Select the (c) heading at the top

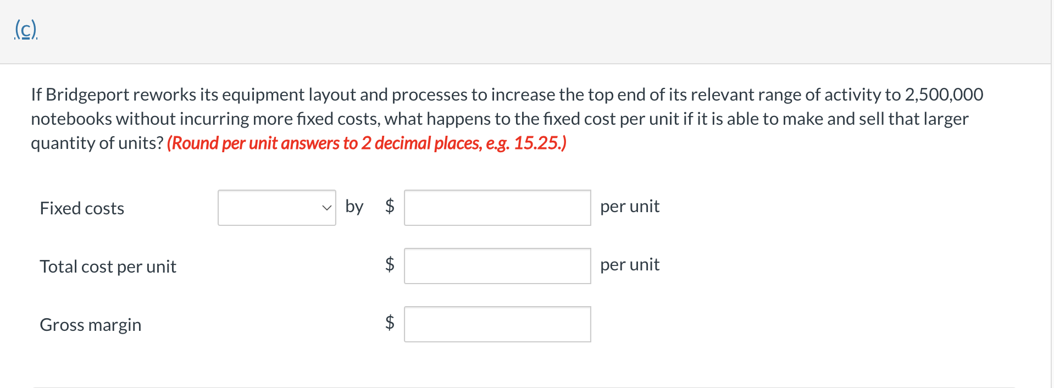(25, 30)
